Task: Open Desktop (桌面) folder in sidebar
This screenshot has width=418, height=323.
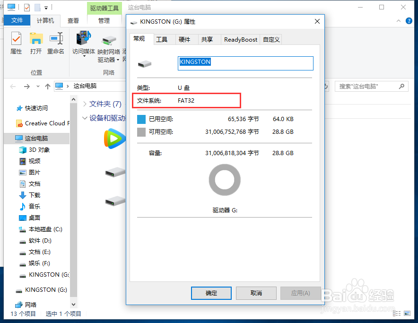Action: 30,218
